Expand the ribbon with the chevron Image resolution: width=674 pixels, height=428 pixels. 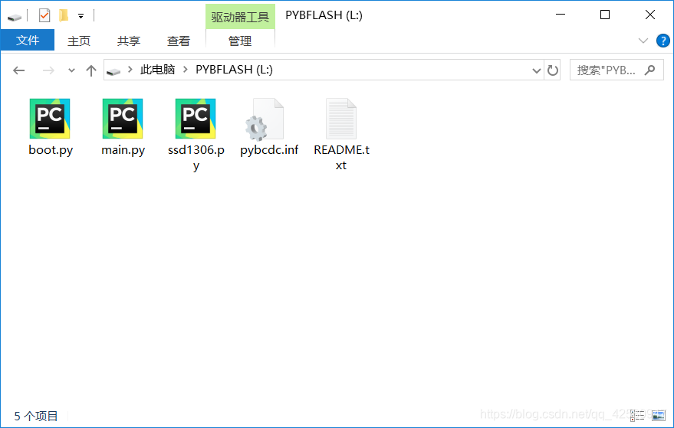643,41
